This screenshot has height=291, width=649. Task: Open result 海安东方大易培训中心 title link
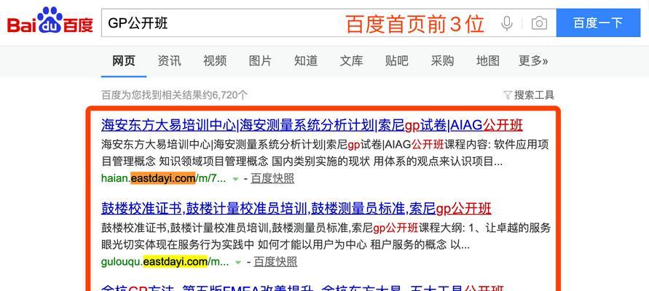click(312, 125)
